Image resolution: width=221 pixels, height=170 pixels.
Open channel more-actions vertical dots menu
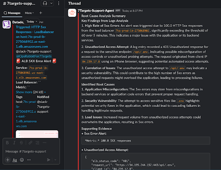pyautogui.click(x=59, y=3)
